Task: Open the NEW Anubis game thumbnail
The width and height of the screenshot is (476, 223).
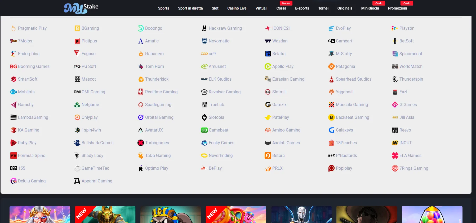Action: pyautogui.click(x=105, y=215)
